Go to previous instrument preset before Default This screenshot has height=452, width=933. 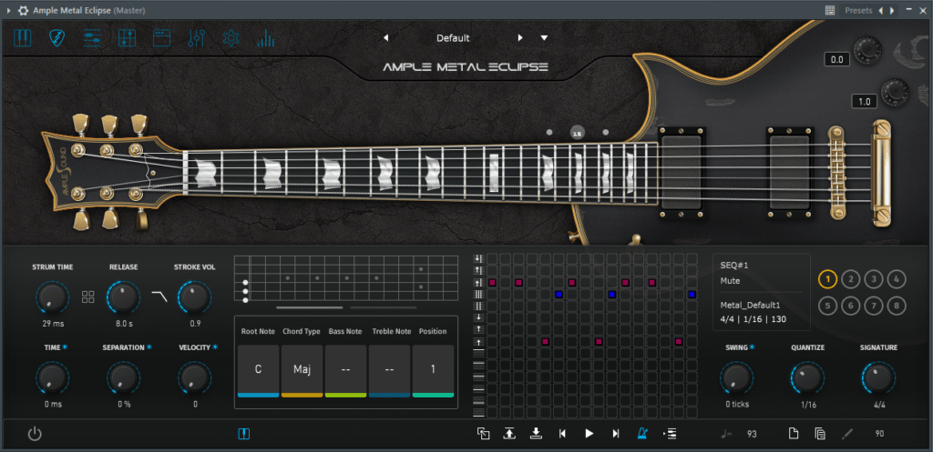point(385,38)
